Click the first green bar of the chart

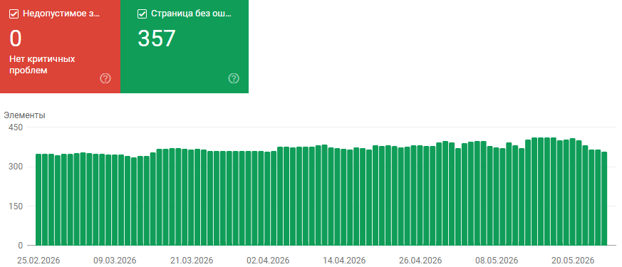click(x=38, y=199)
